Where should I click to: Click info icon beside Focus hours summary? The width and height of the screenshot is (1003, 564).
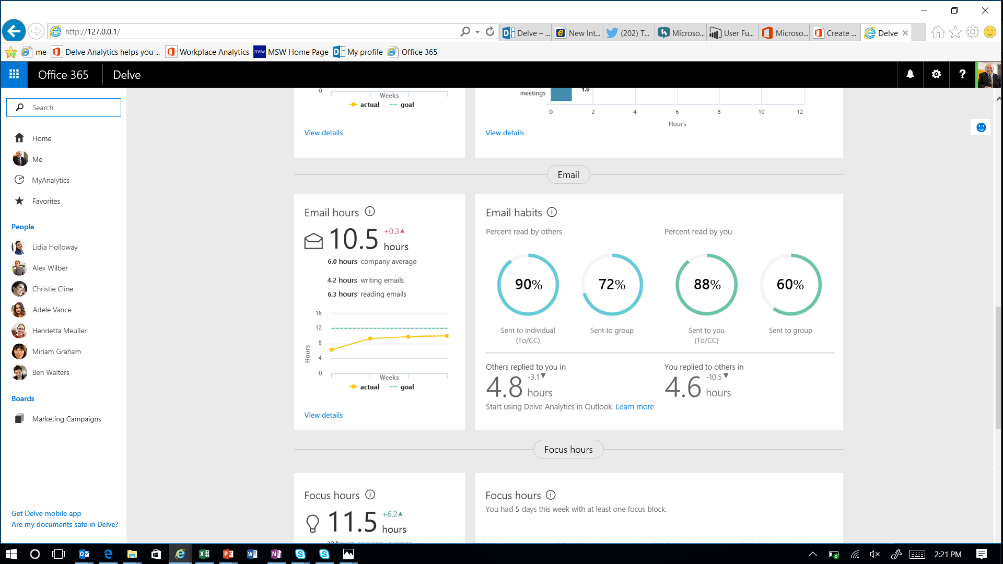pyautogui.click(x=370, y=495)
